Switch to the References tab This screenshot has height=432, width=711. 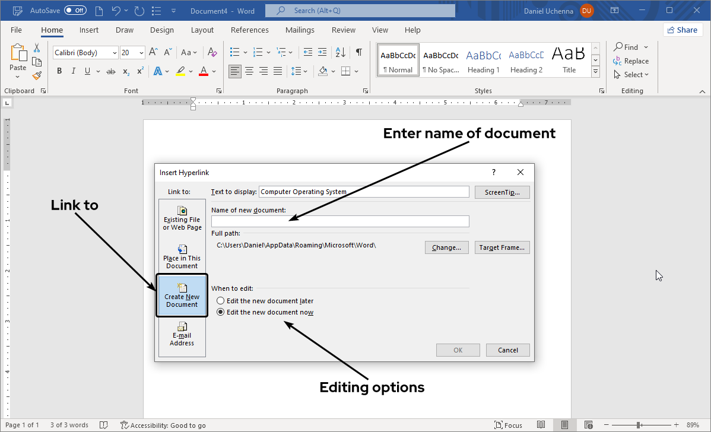click(249, 30)
